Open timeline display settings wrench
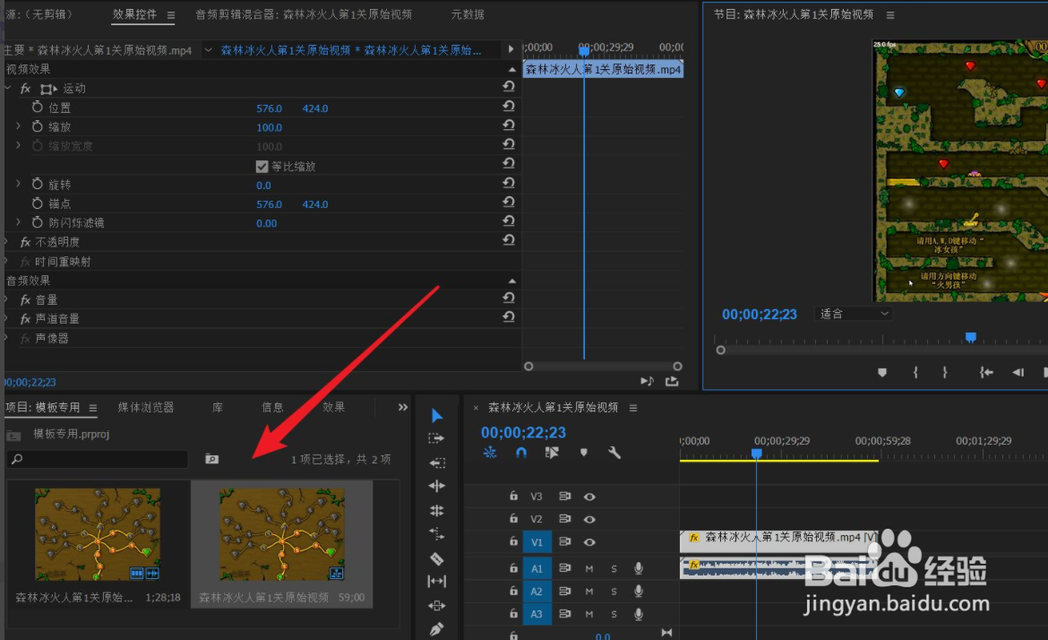1048x640 pixels. pyautogui.click(x=614, y=453)
